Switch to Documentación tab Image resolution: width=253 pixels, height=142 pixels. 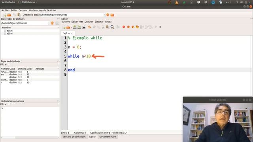point(108,137)
